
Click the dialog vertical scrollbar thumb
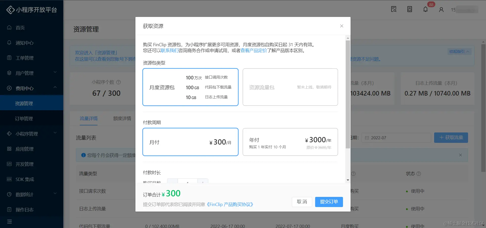coord(348,94)
